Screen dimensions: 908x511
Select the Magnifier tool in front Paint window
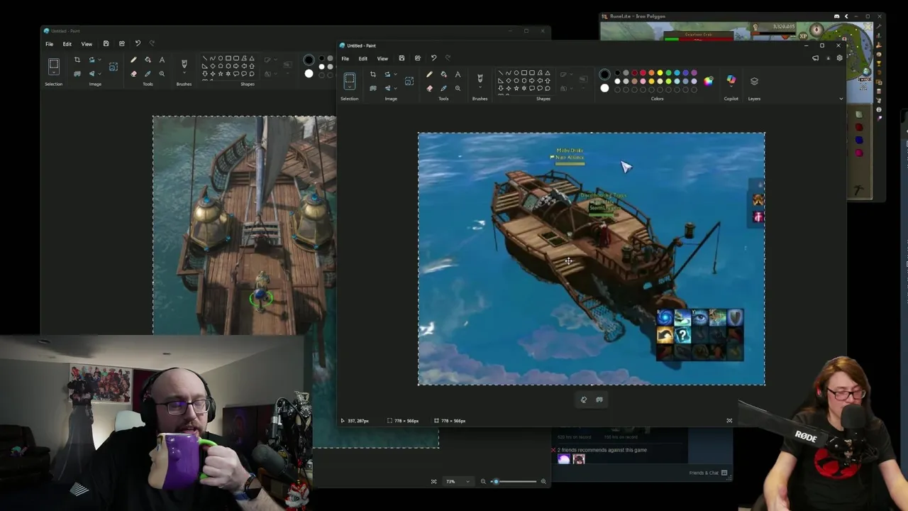pyautogui.click(x=458, y=88)
